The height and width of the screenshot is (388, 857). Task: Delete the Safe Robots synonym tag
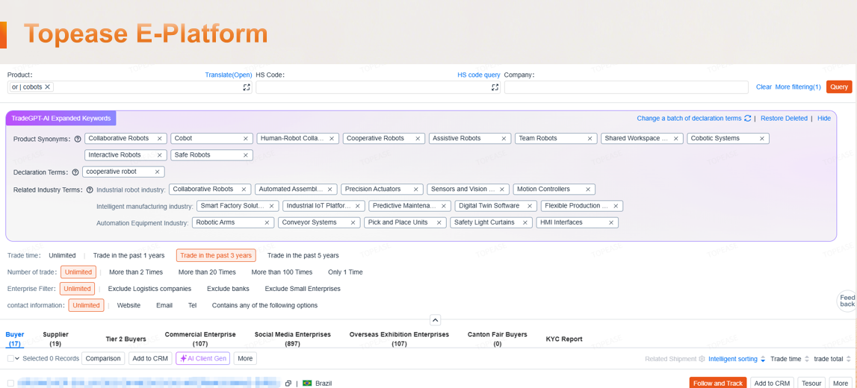(x=246, y=155)
